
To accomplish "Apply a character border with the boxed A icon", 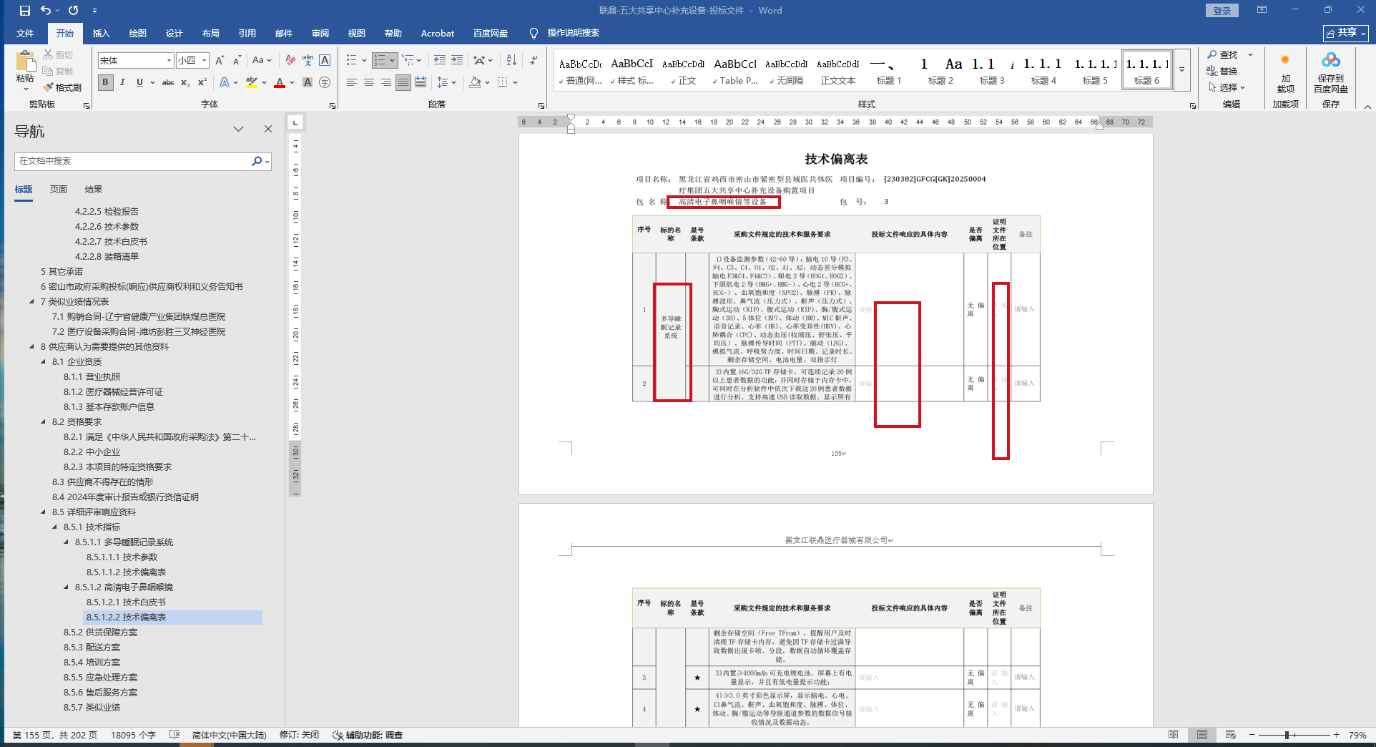I will click(x=325, y=60).
